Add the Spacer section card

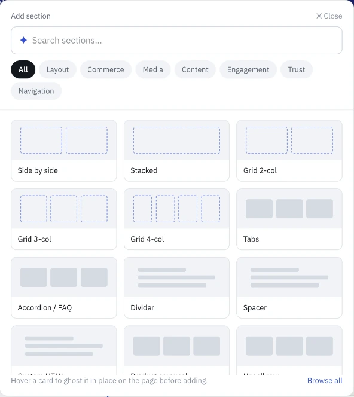[x=289, y=288]
